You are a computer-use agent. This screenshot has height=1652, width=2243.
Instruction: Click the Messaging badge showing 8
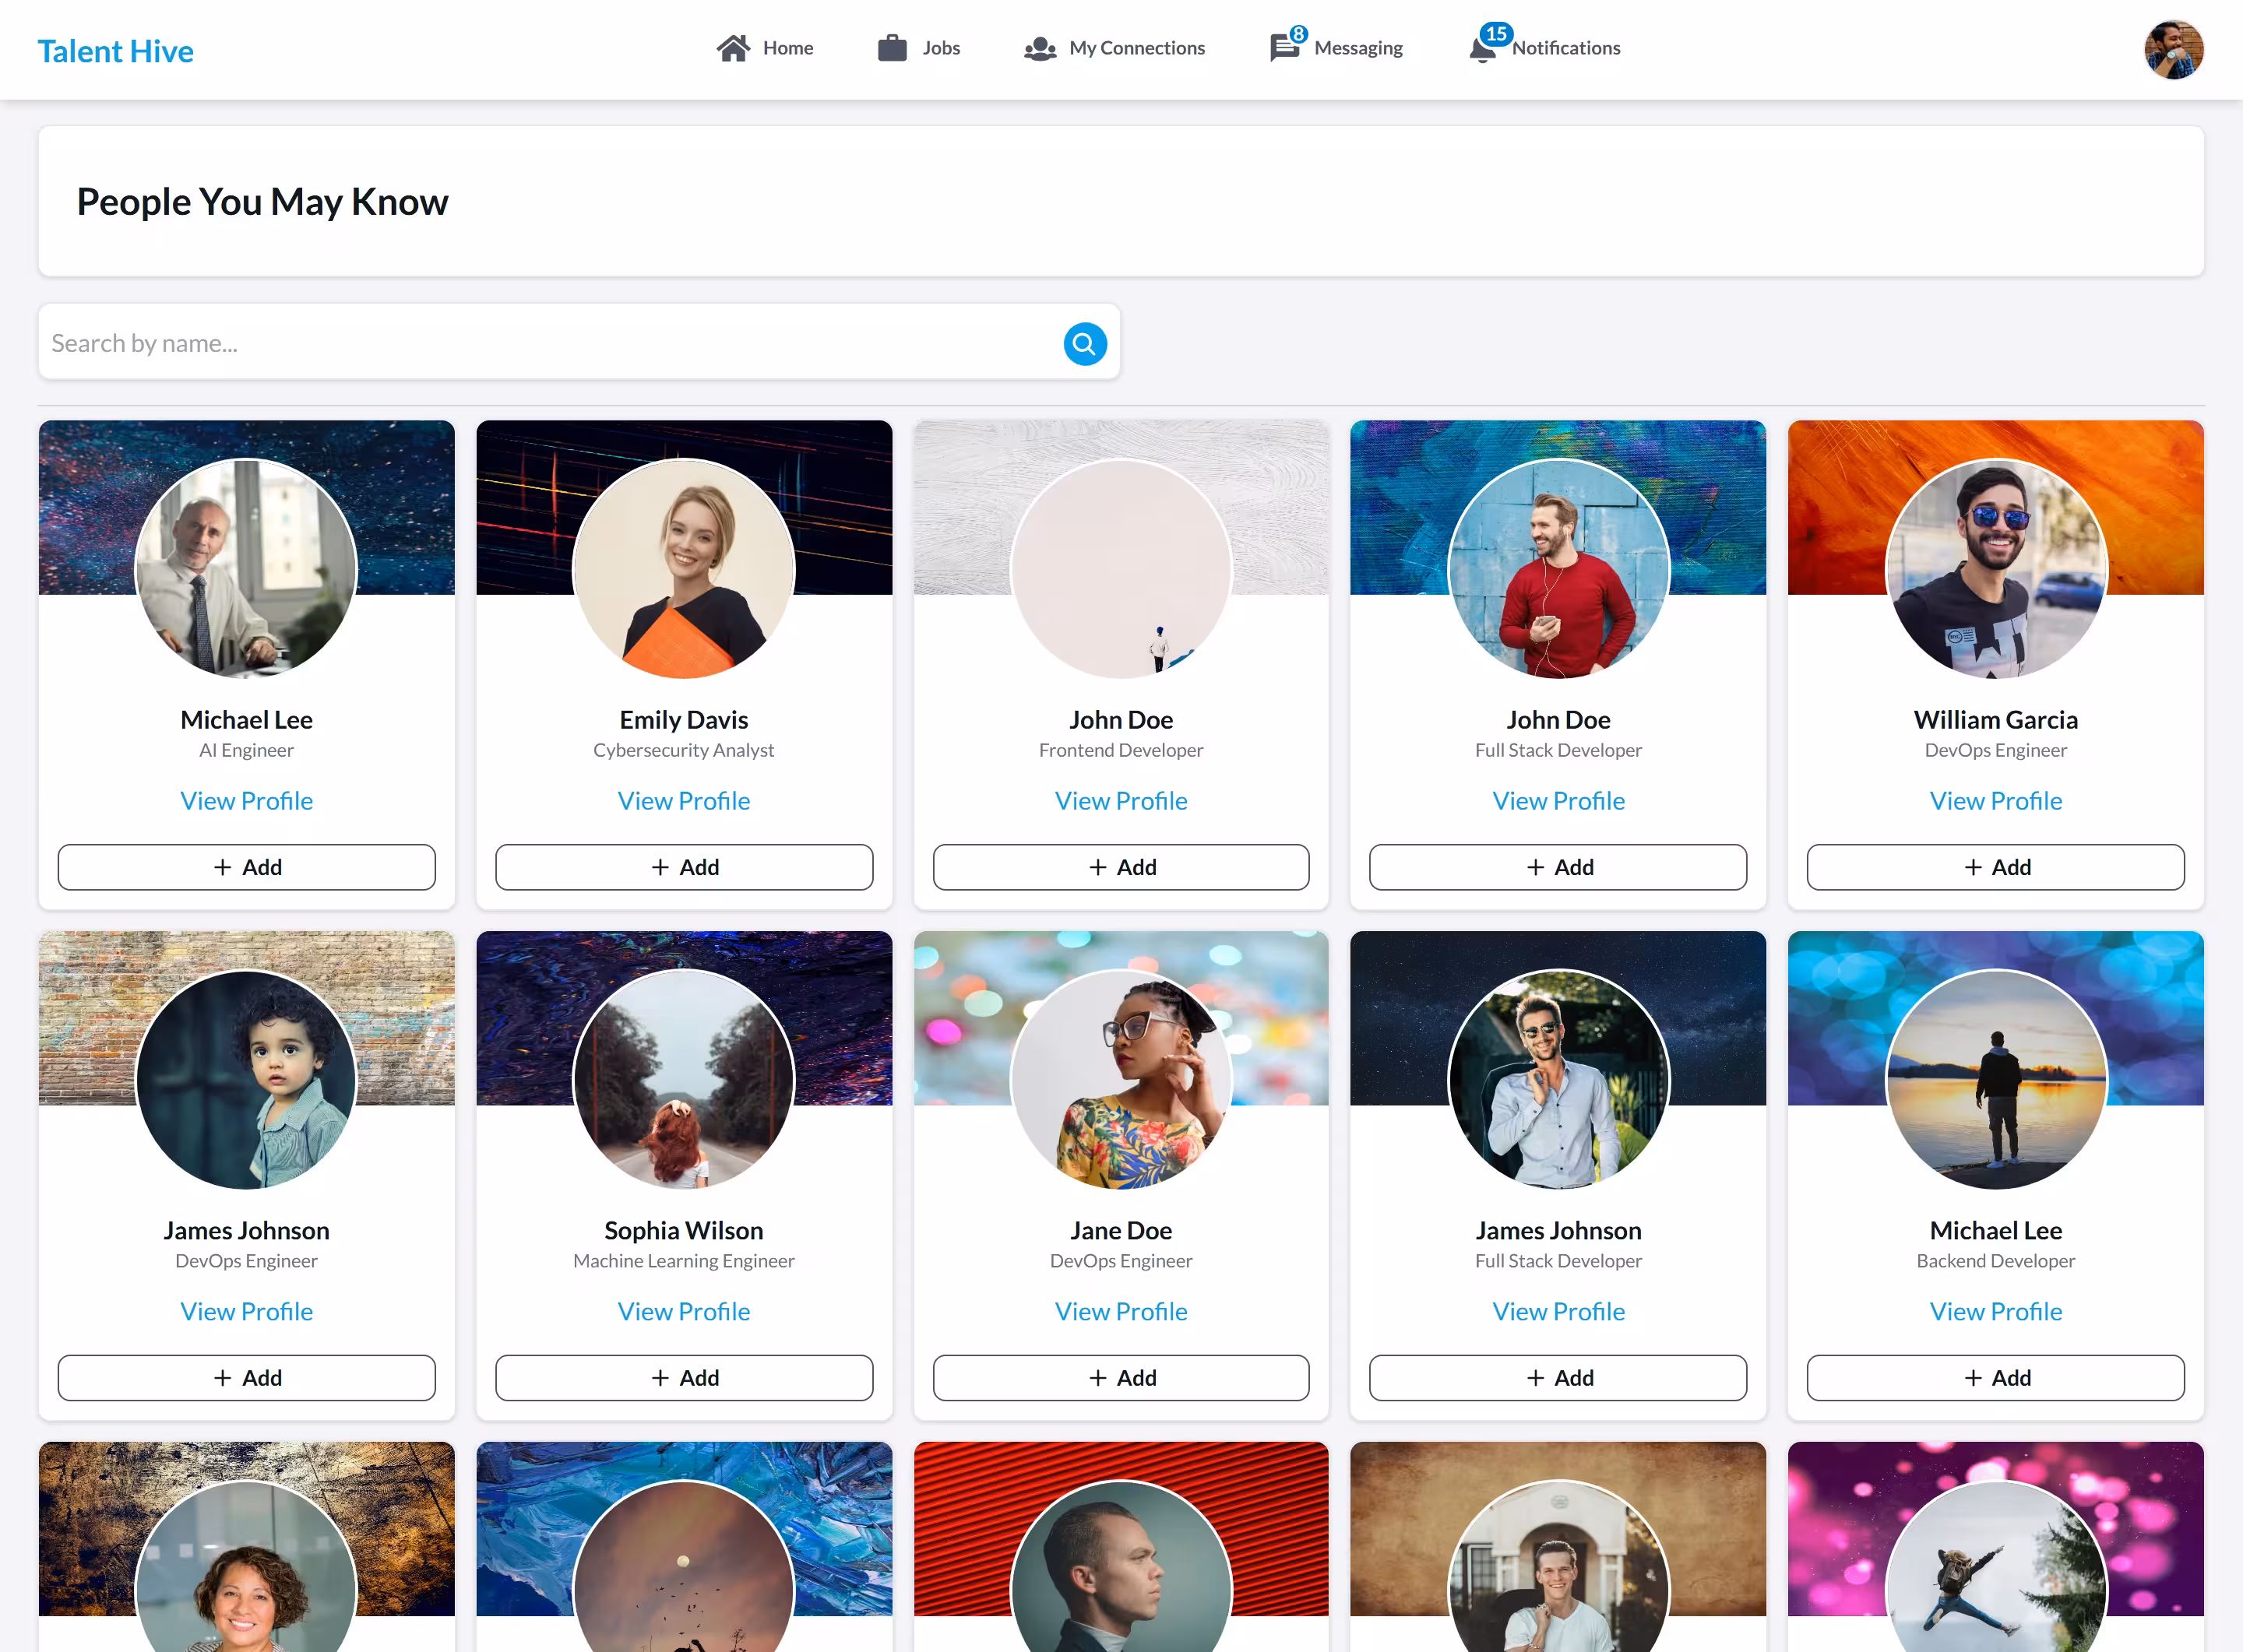(x=1298, y=34)
